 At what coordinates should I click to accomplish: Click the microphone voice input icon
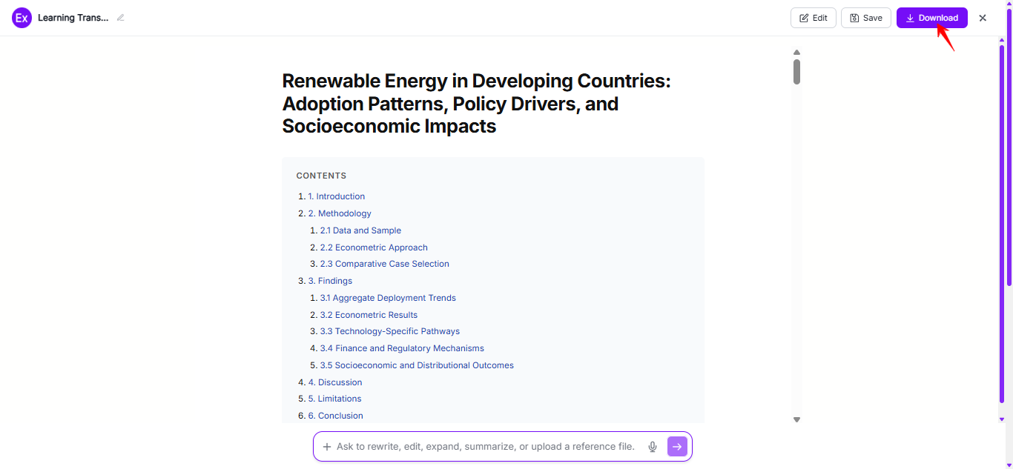point(653,447)
